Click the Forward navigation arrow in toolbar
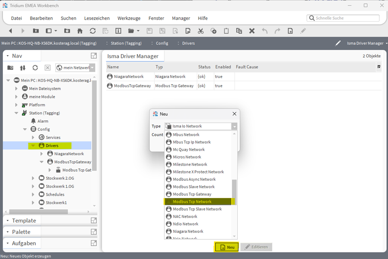Image resolution: width=388 pixels, height=259 pixels. click(23, 31)
